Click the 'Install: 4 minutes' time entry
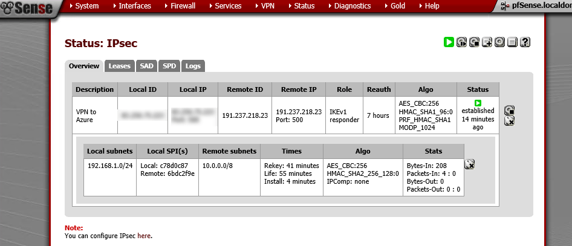This screenshot has width=572, height=246. click(290, 181)
